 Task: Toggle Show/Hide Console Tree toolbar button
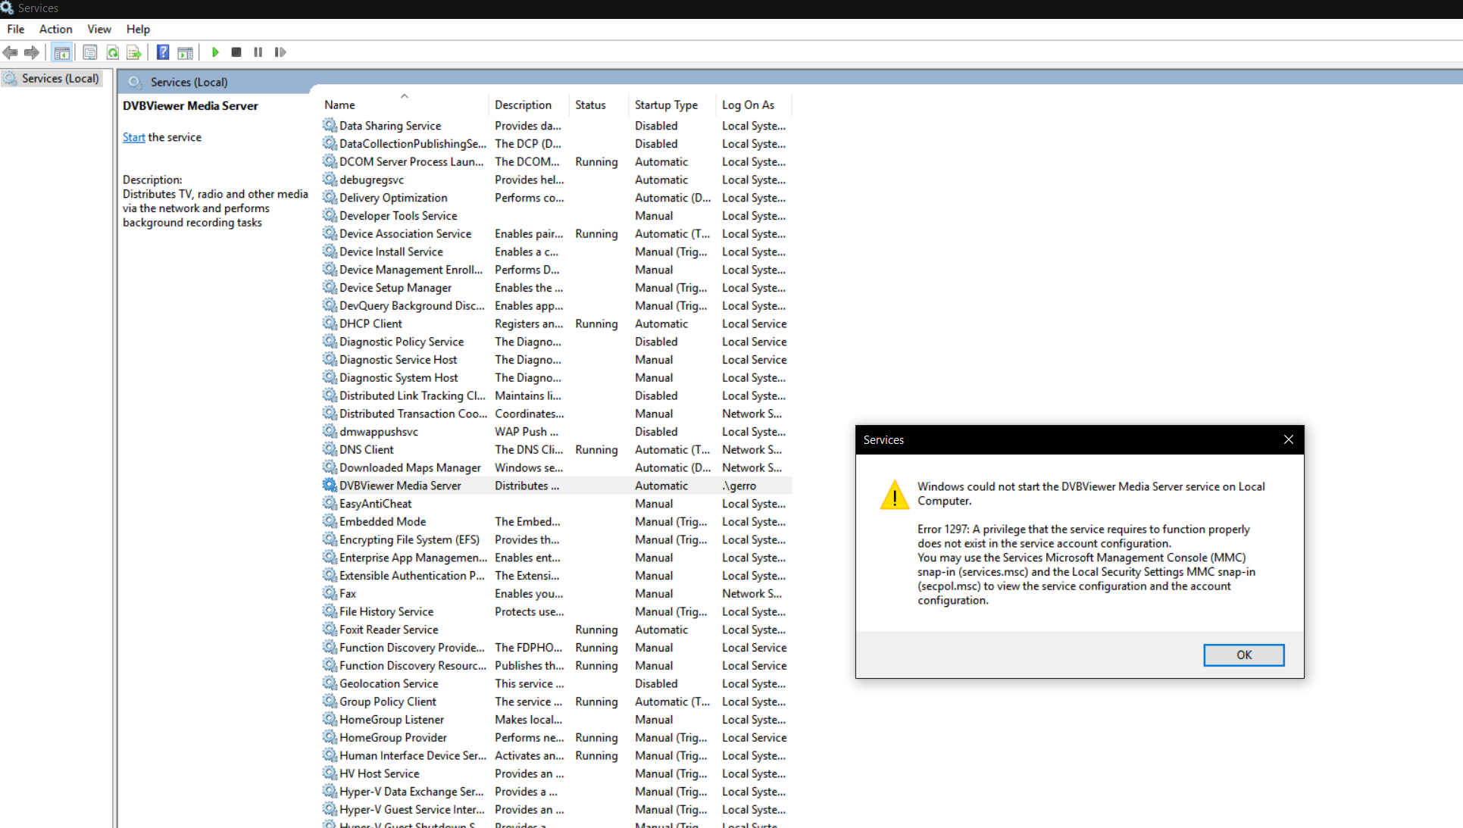62,52
